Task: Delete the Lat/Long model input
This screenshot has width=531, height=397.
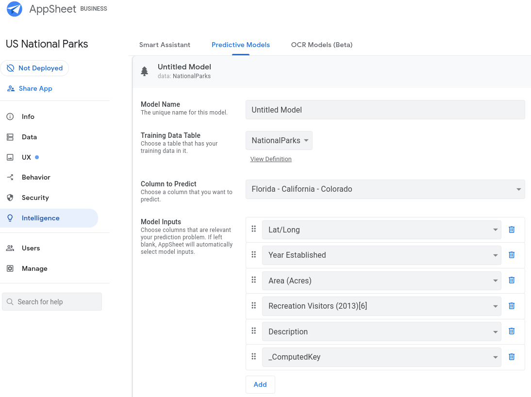Action: [512, 230]
